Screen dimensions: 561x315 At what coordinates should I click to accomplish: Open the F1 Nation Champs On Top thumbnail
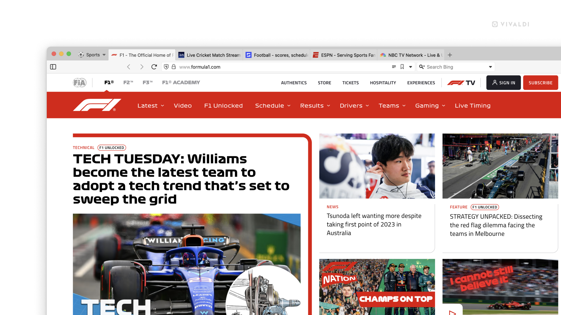pos(377,287)
